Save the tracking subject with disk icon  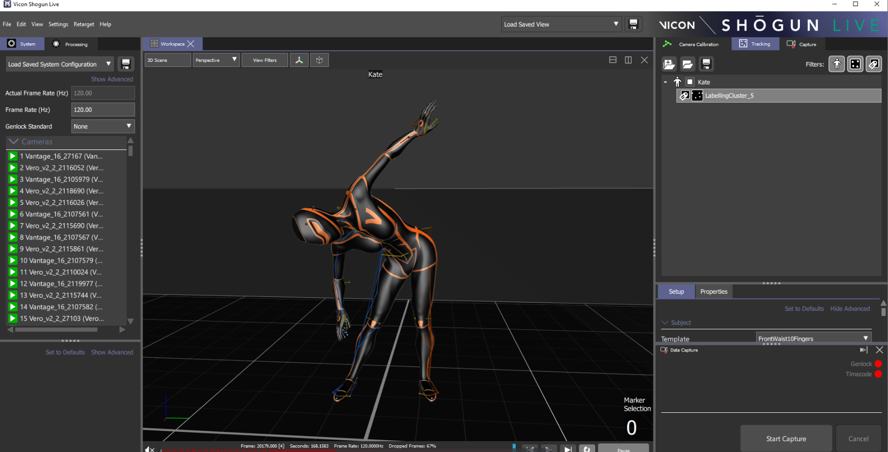tap(706, 64)
